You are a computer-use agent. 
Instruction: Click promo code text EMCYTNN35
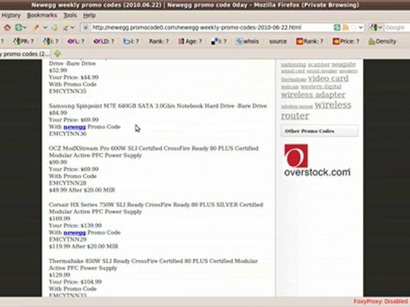67,91
